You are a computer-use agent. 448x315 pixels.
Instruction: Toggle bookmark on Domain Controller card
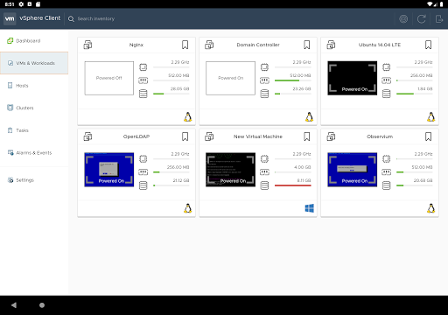(x=307, y=45)
